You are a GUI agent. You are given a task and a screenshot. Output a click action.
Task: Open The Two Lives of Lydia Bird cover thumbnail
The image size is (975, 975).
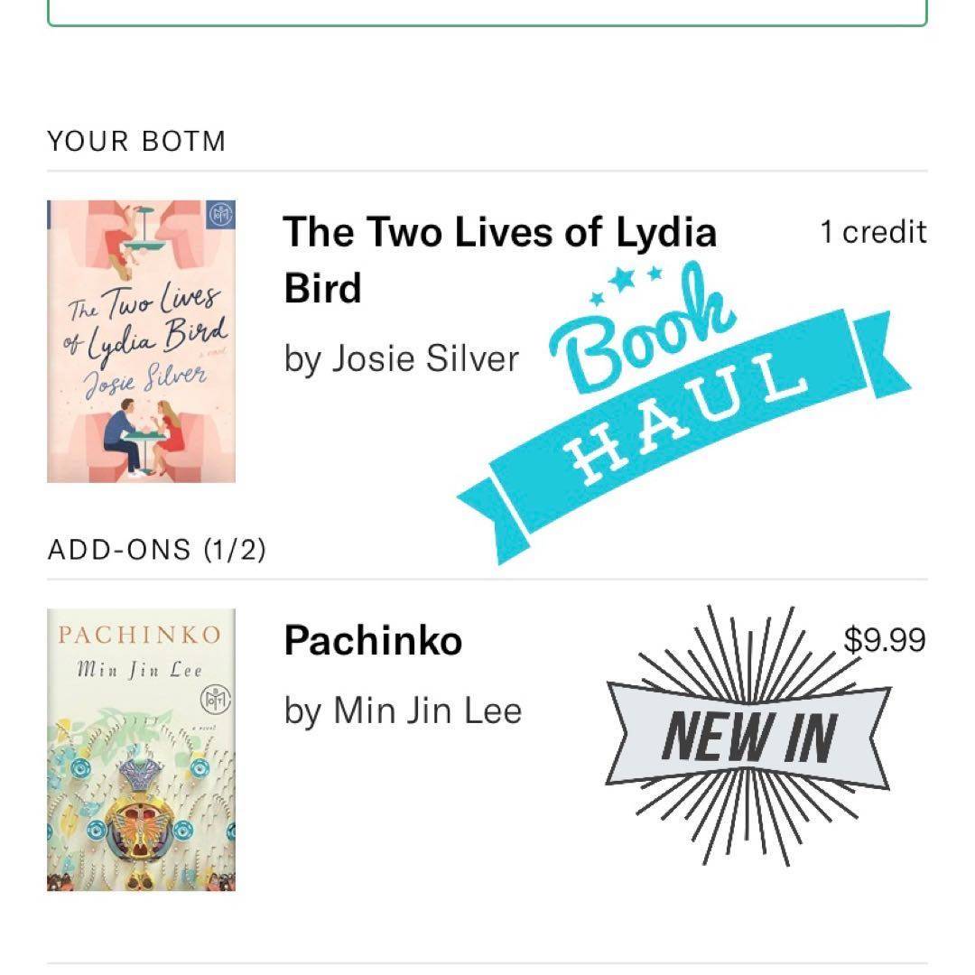pos(141,341)
